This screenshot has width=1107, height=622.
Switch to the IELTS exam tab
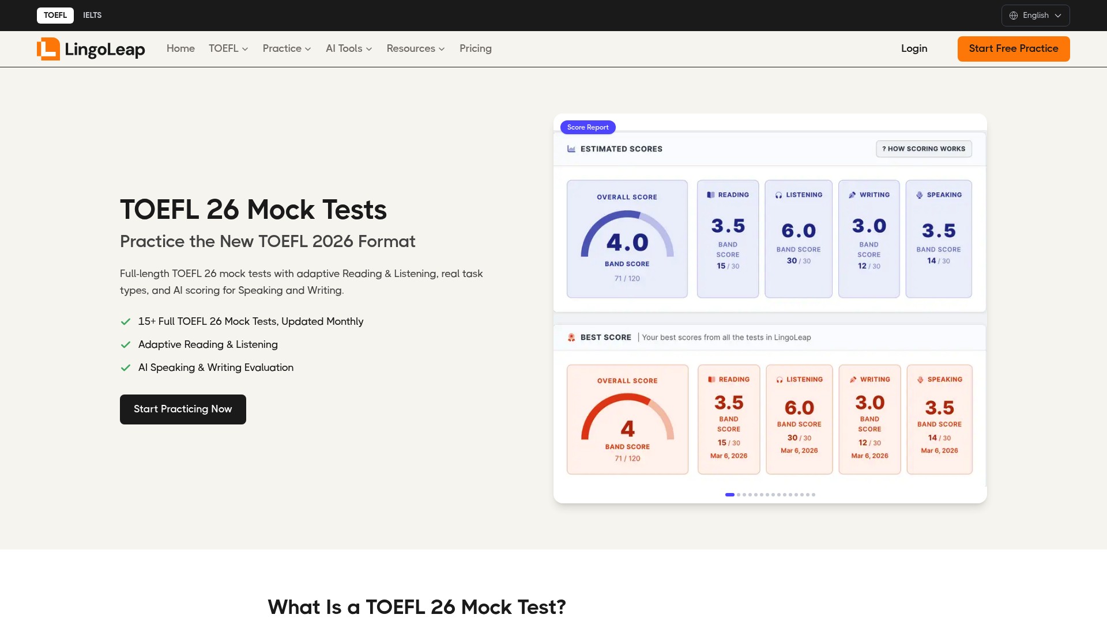[92, 16]
